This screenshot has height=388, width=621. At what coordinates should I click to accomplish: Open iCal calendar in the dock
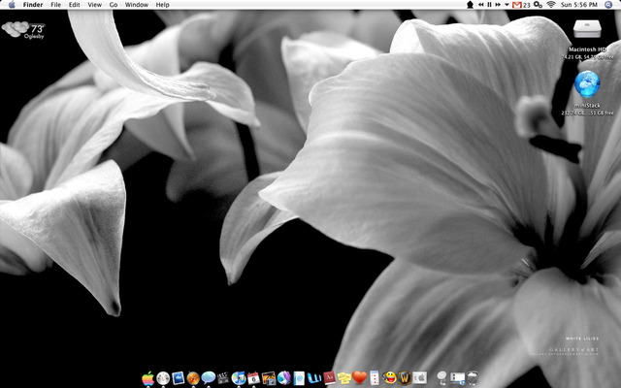[x=253, y=377]
